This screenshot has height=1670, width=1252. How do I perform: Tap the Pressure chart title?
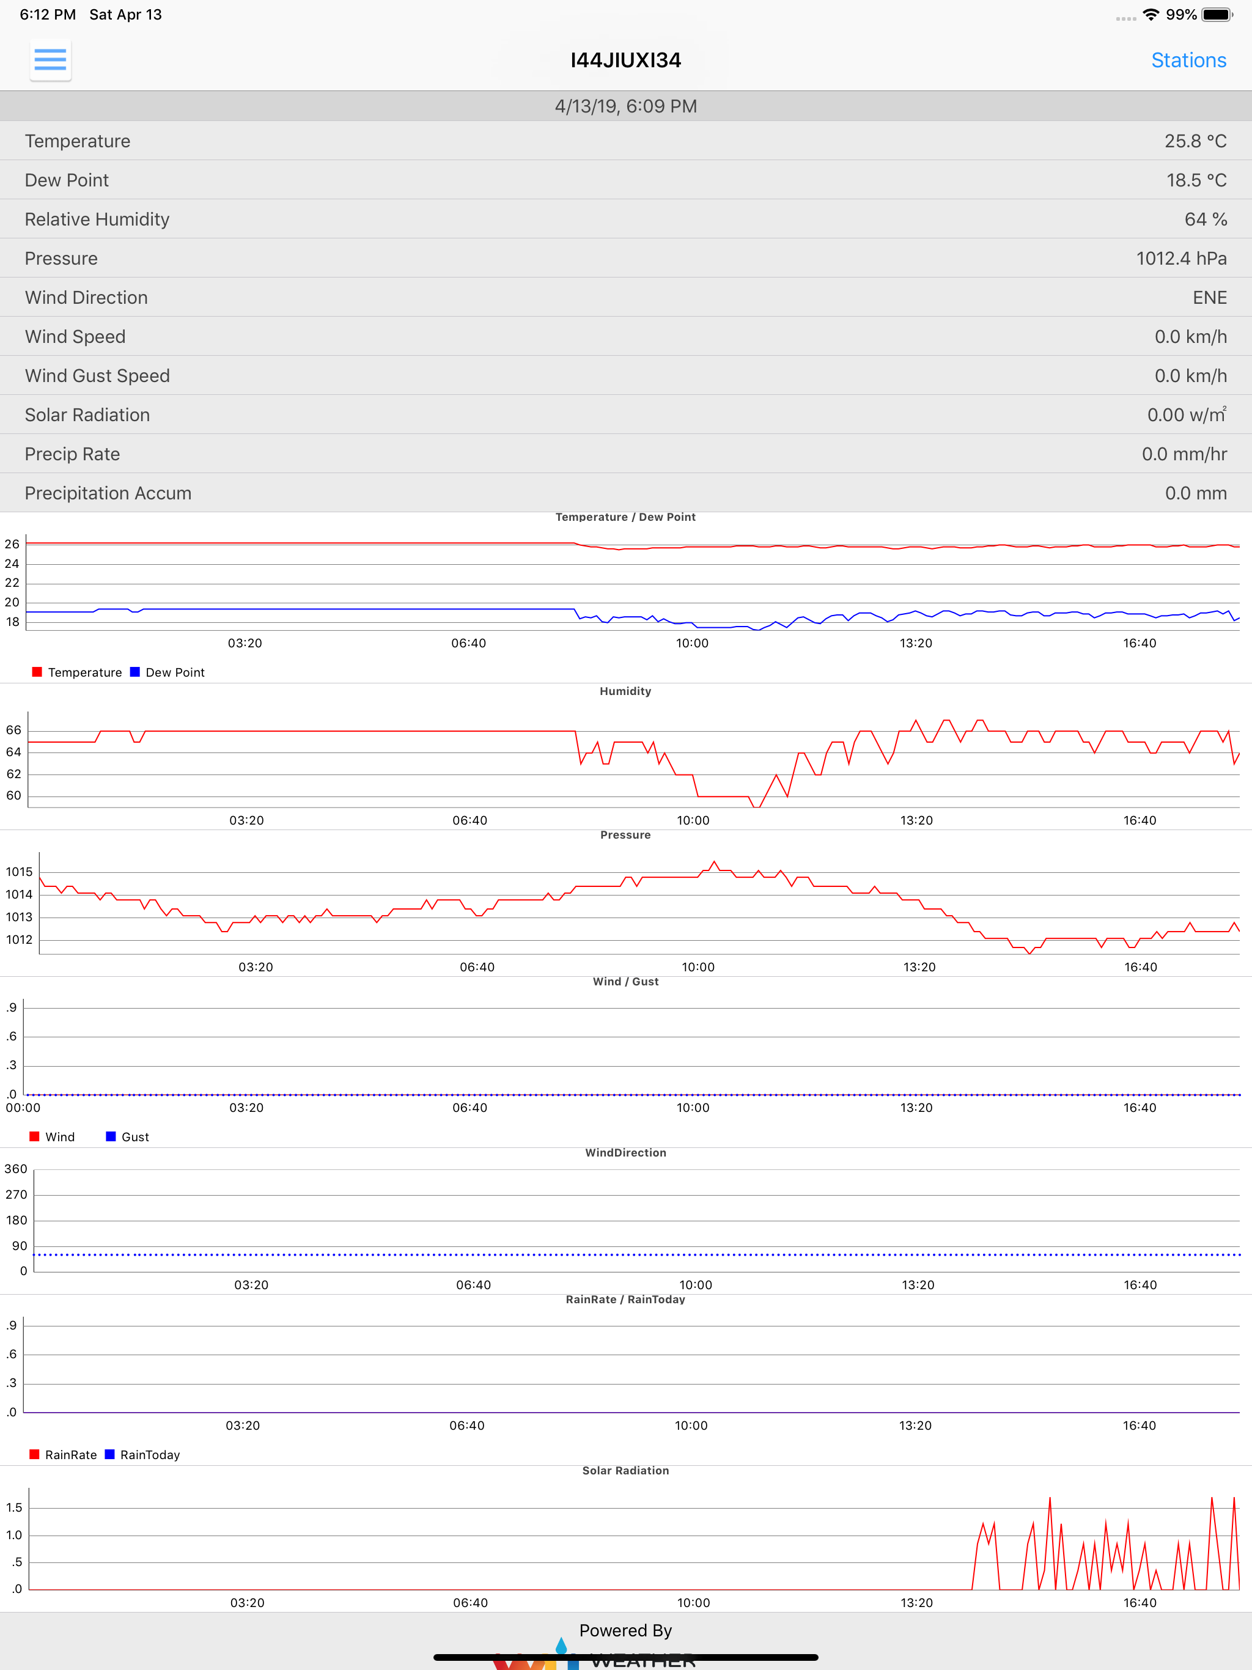625,835
